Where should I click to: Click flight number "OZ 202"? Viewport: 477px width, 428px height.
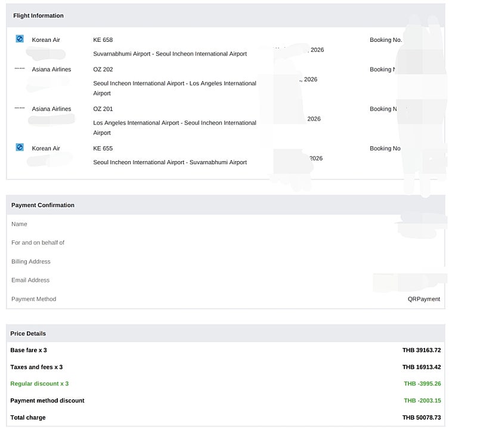[x=103, y=69]
